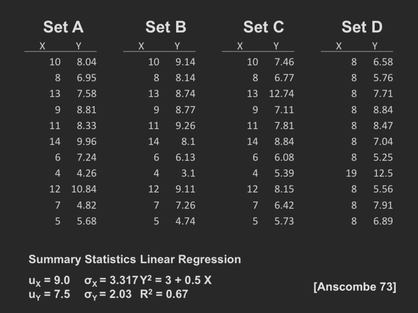This screenshot has width=418, height=313.
Task: Click the R² = 0.67 statistic
Action: (x=164, y=294)
